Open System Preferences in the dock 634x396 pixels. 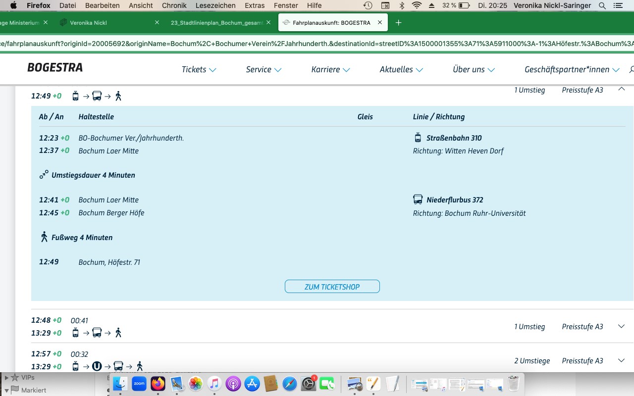308,384
